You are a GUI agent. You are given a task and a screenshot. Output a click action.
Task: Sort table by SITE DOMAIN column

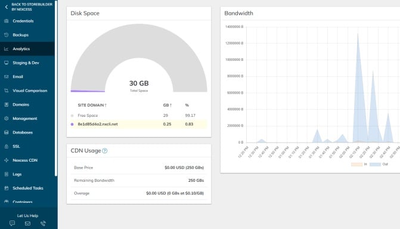point(92,105)
